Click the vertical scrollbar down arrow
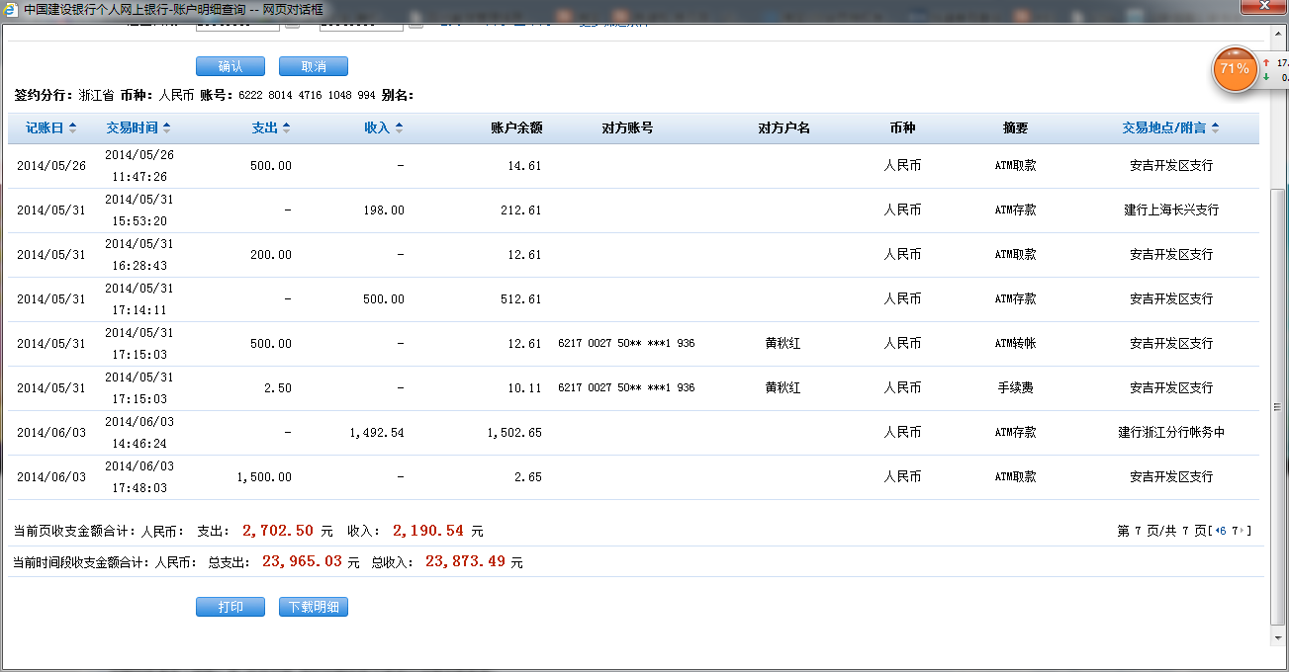The image size is (1289, 672). [x=1277, y=638]
